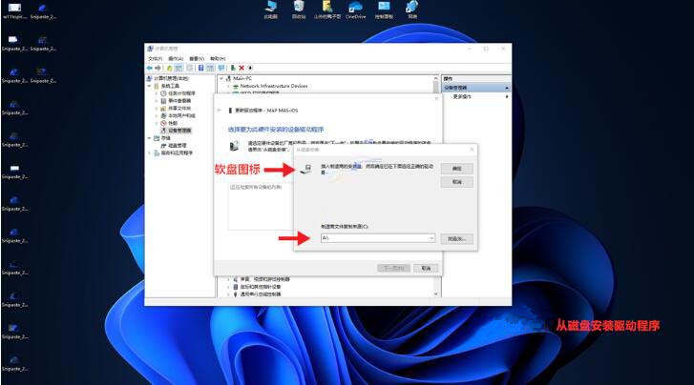This screenshot has width=694, height=385.
Task: Select 设备管理器 in the tree
Action: click(x=177, y=131)
